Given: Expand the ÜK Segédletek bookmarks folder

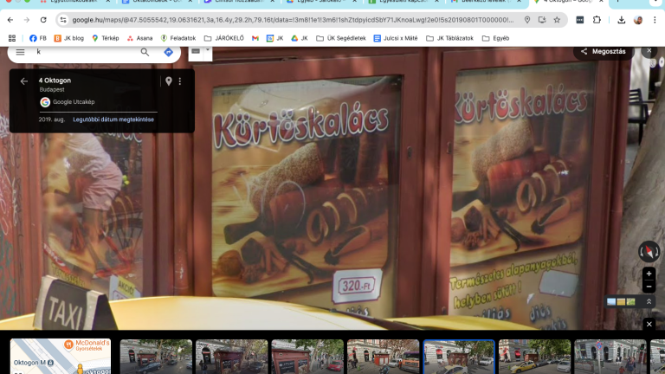Looking at the screenshot, I should click(x=341, y=38).
